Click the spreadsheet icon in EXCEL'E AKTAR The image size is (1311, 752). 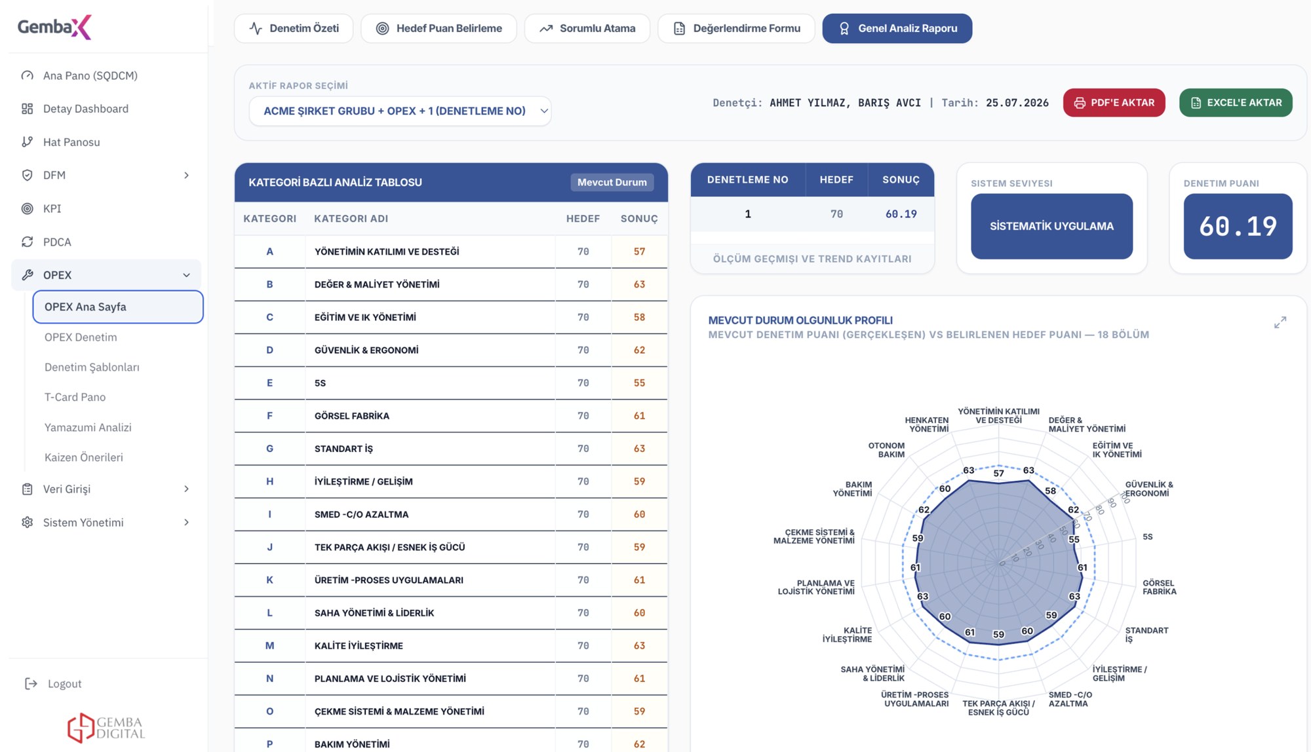point(1196,103)
